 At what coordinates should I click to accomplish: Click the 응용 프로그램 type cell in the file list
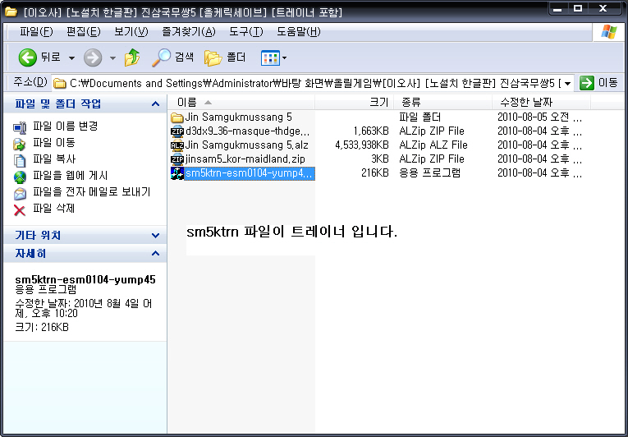429,173
